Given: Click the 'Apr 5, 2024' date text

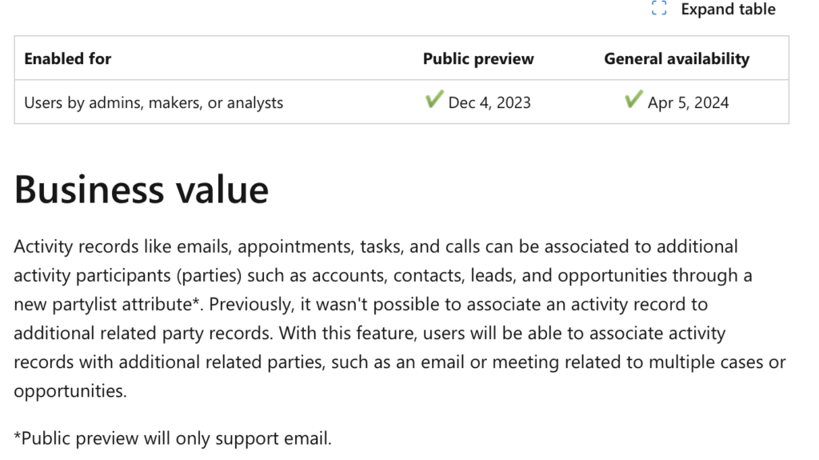Looking at the screenshot, I should pos(688,102).
